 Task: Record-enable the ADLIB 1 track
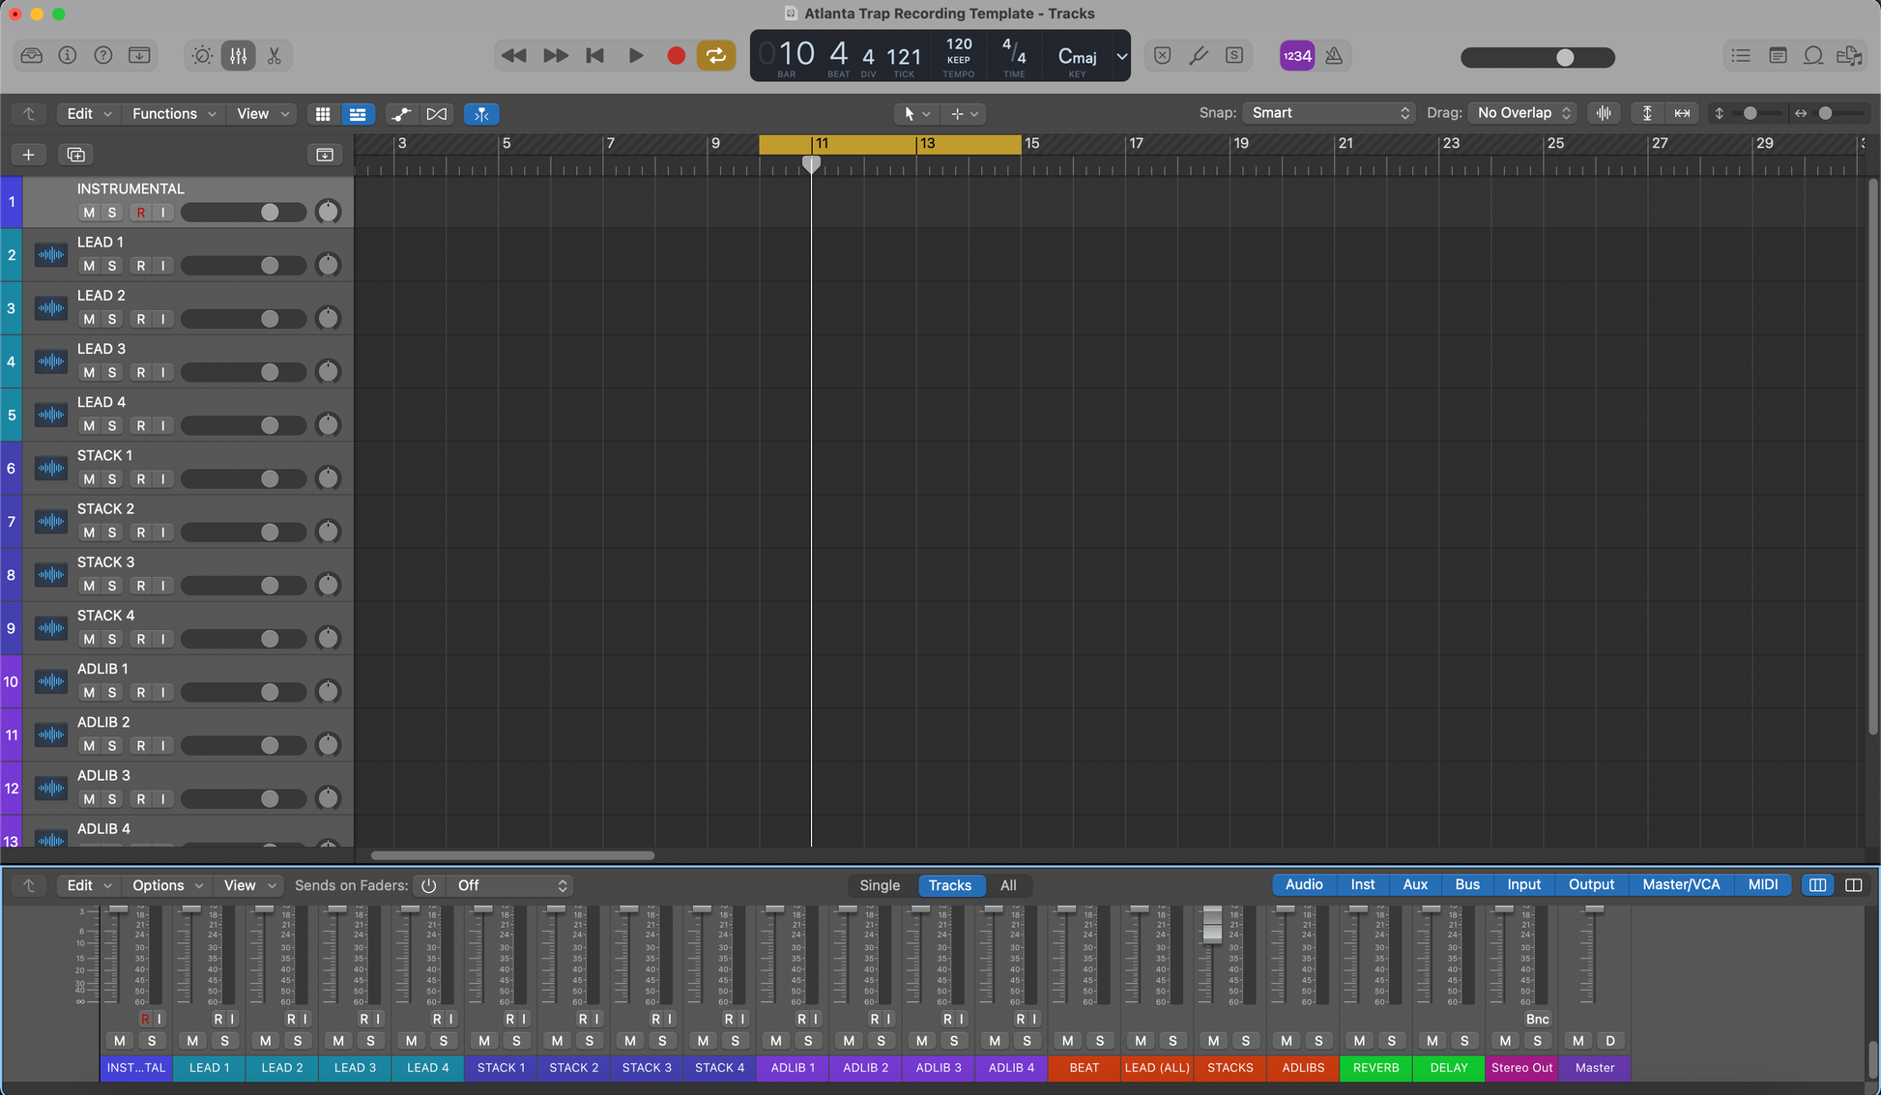coord(141,693)
